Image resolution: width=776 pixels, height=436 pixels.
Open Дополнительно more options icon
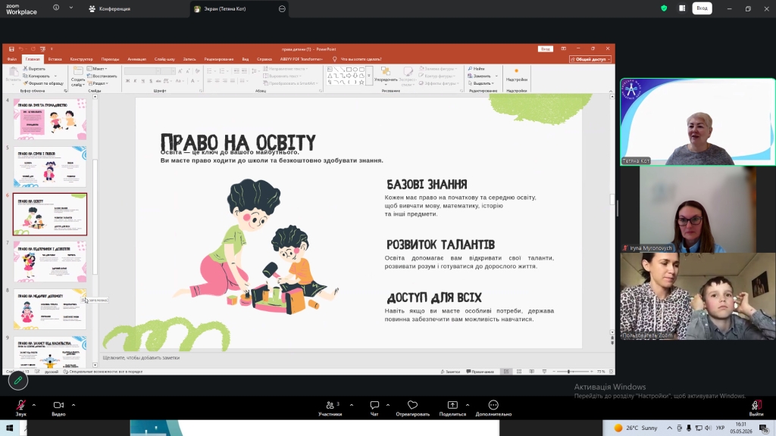(493, 405)
